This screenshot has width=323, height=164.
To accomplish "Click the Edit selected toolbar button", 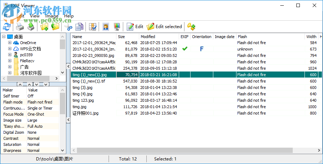I will click(164, 27).
